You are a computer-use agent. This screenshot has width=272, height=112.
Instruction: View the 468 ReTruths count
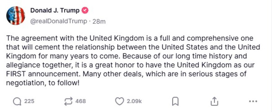[81, 101]
